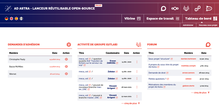This screenshot has width=219, height=108.
Task: Switch language to English flag
Action: point(11,18)
